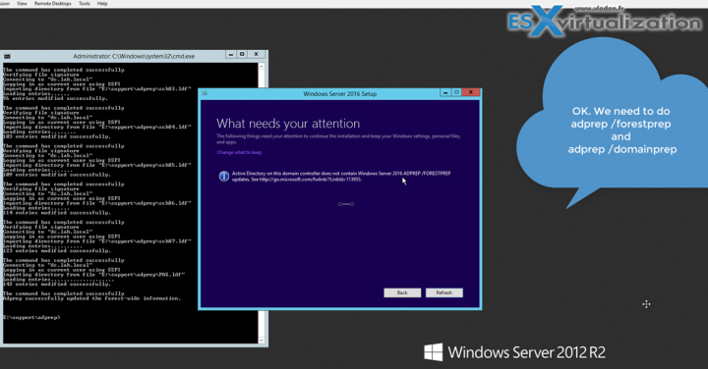This screenshot has height=369, width=708.
Task: Click the cmd scrollbar up arrow
Action: point(261,66)
